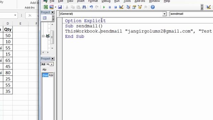Open Visual Basic Help question mark
Image resolution: width=213 pixels, height=120 pixels.
153,7
